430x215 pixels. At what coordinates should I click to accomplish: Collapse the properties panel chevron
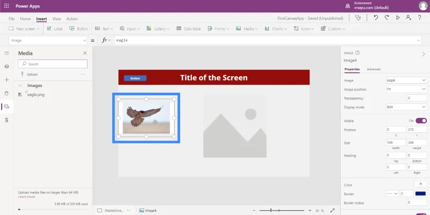coord(424,55)
